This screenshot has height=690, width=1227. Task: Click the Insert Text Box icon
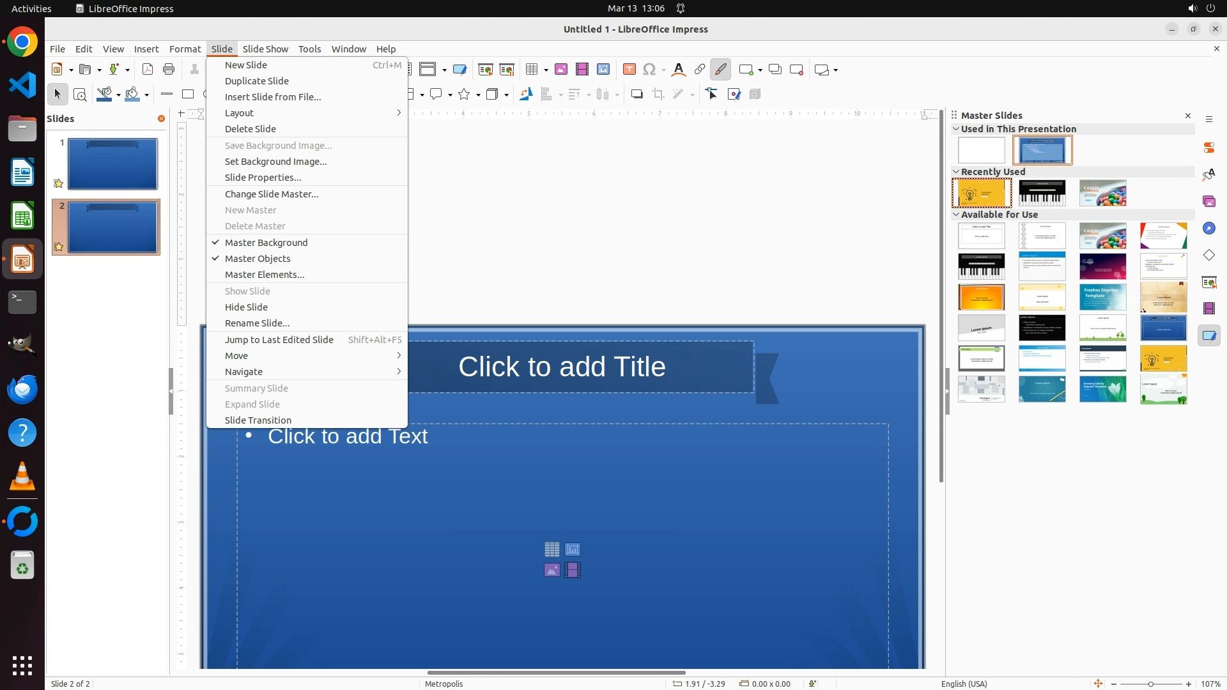(629, 70)
